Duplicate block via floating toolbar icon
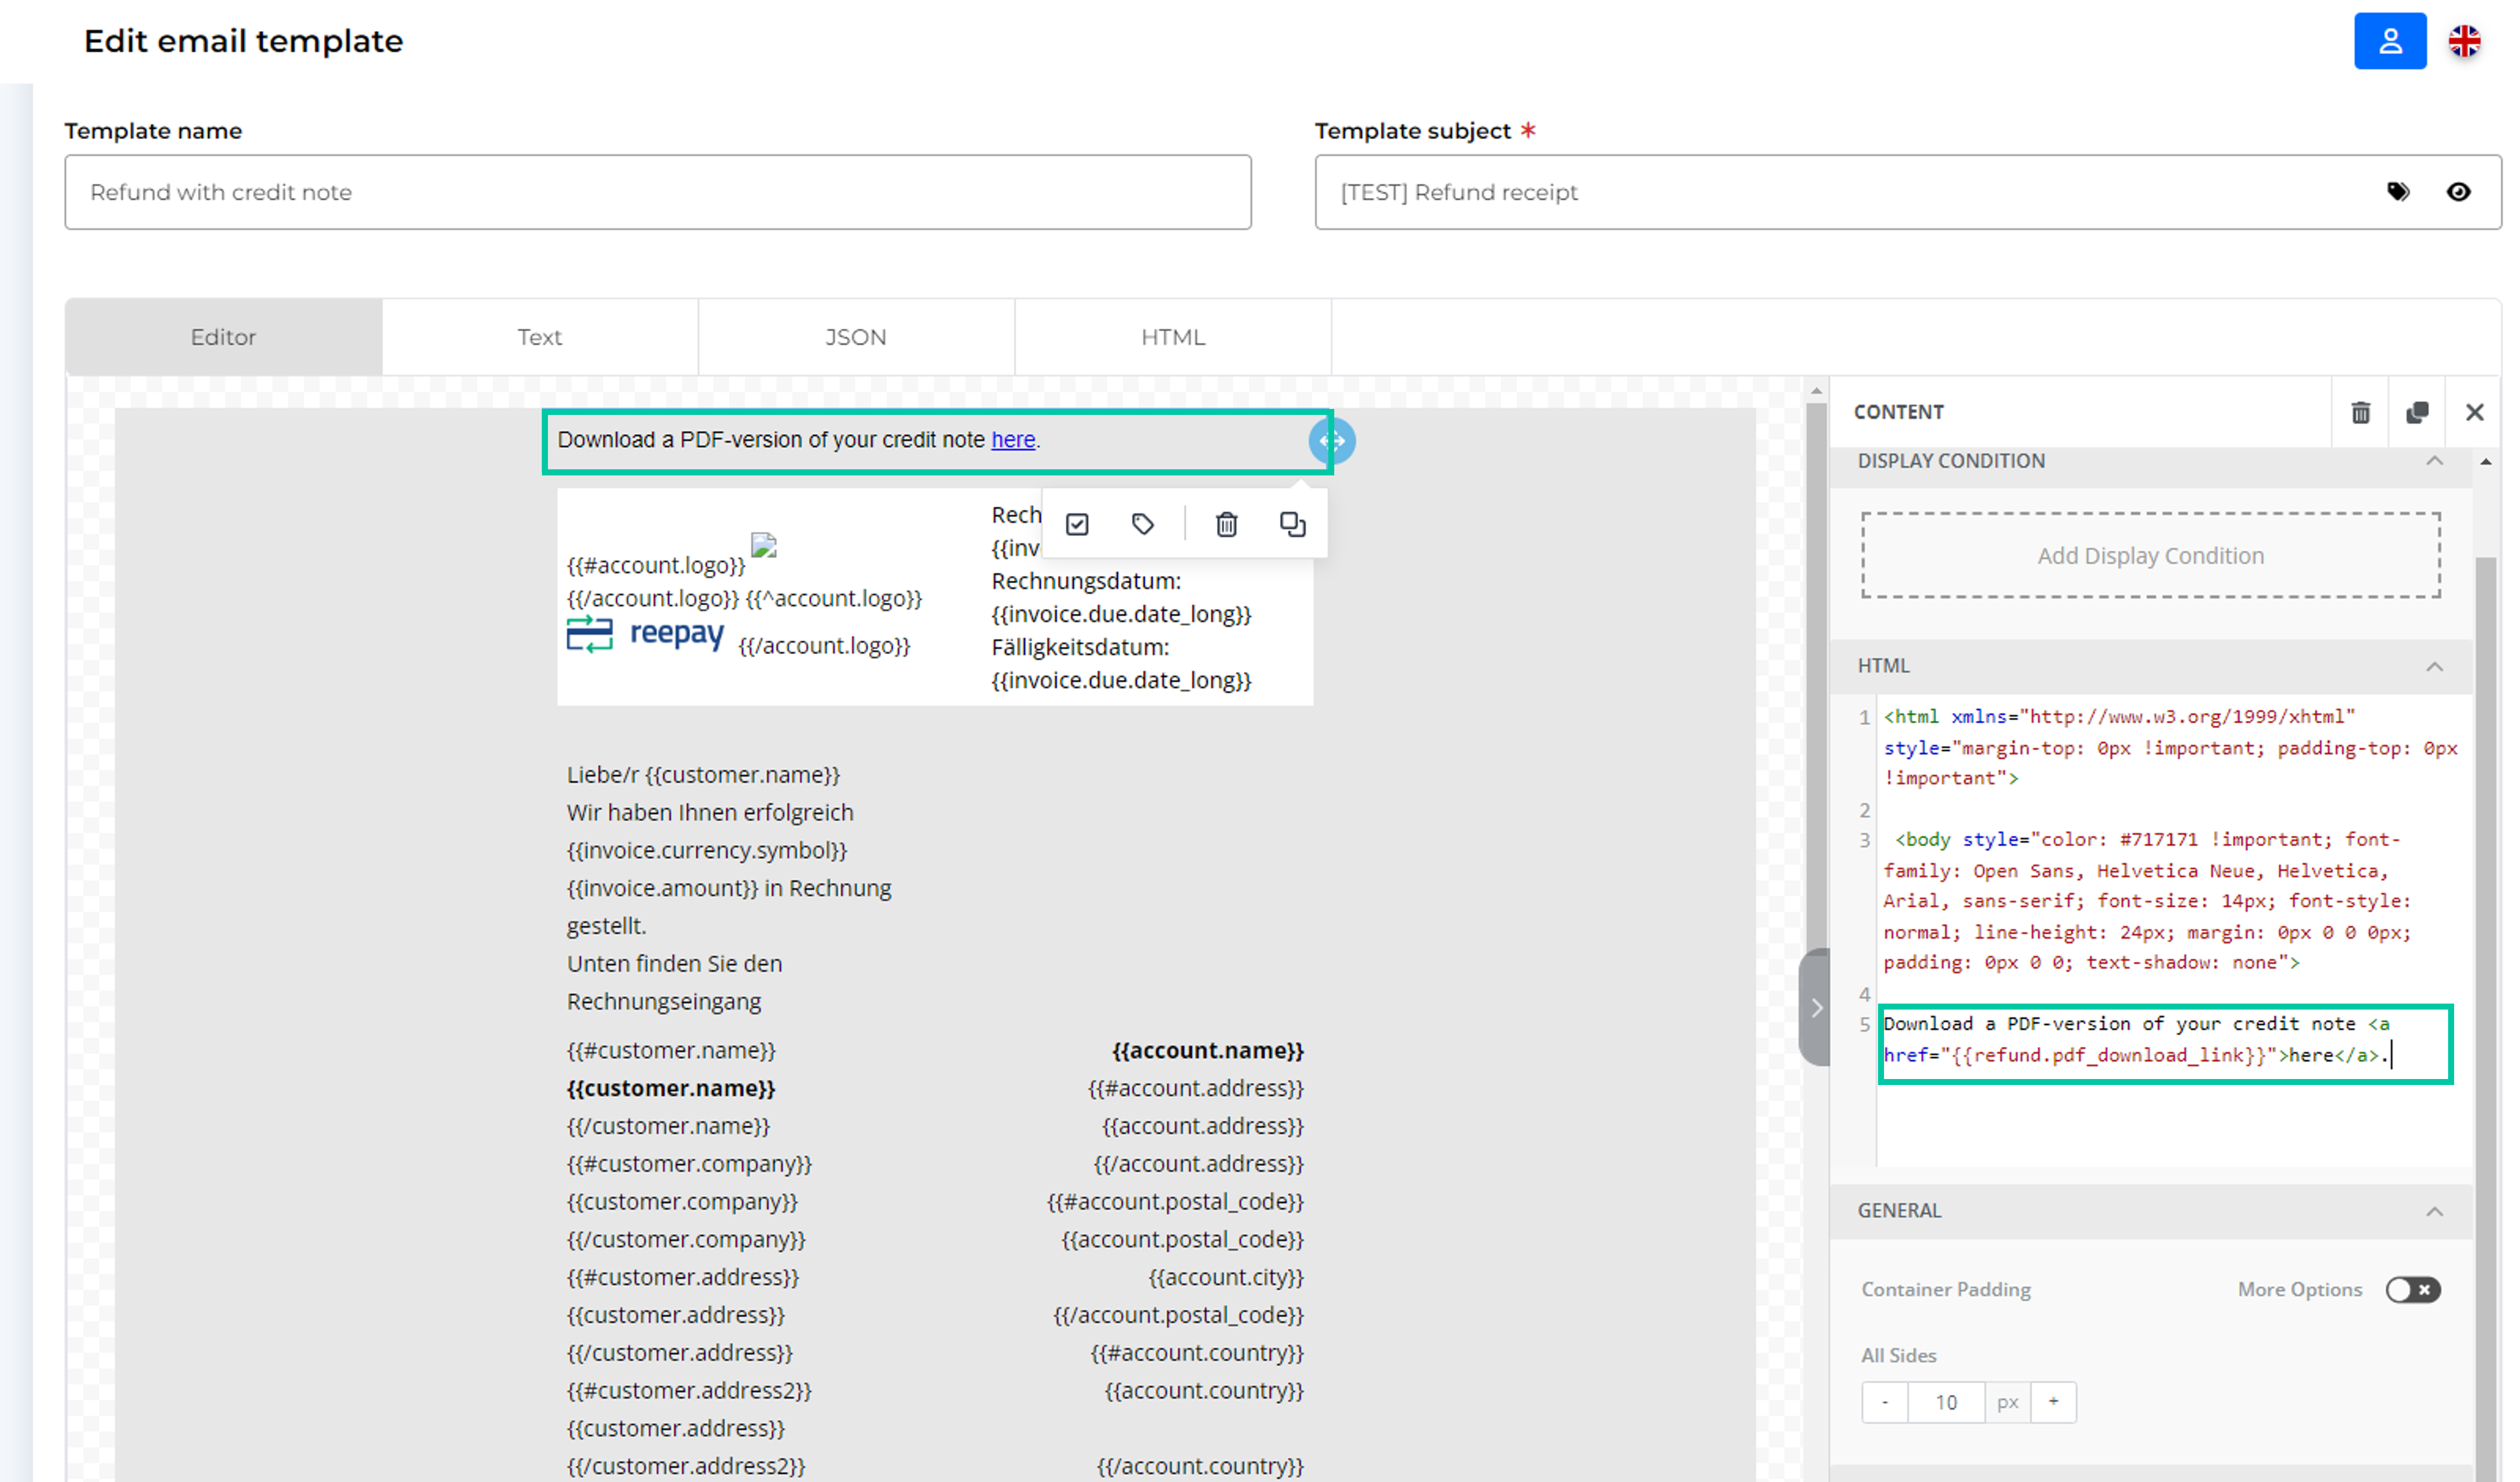Viewport: 2520px width, 1482px height. (1292, 524)
